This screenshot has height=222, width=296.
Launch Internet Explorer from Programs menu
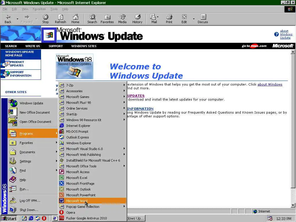click(92, 126)
